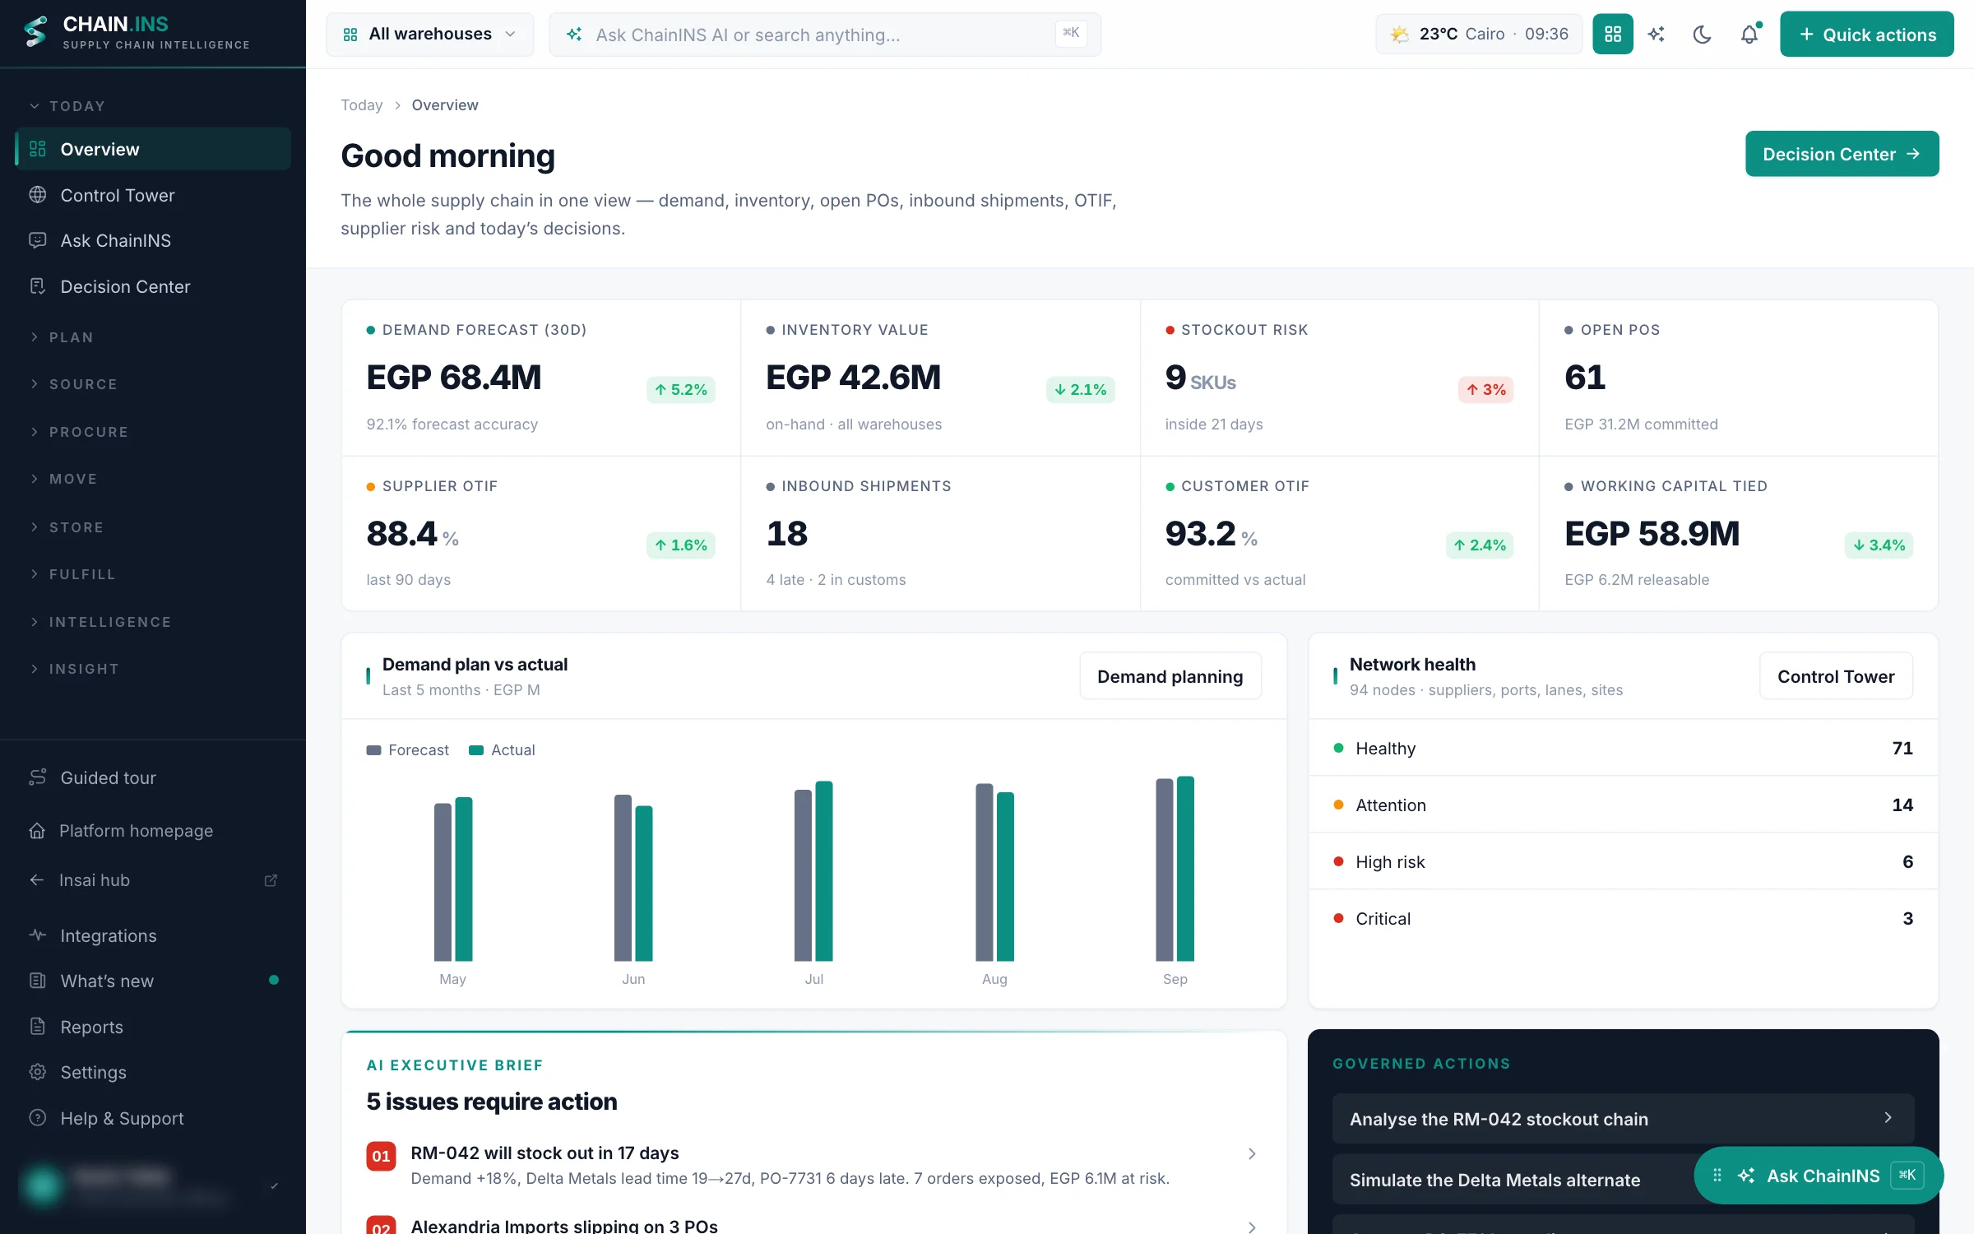This screenshot has height=1234, width=1974.
Task: Open Decision Center from sidebar menu
Action: (x=153, y=286)
